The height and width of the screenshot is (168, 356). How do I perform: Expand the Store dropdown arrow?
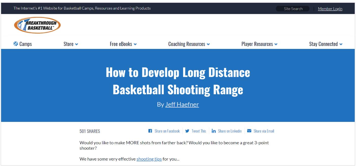click(x=77, y=44)
